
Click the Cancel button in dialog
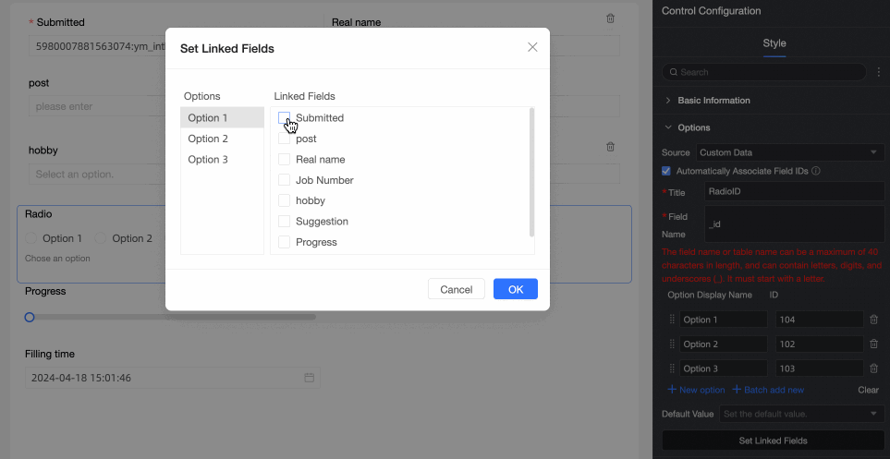(x=457, y=289)
